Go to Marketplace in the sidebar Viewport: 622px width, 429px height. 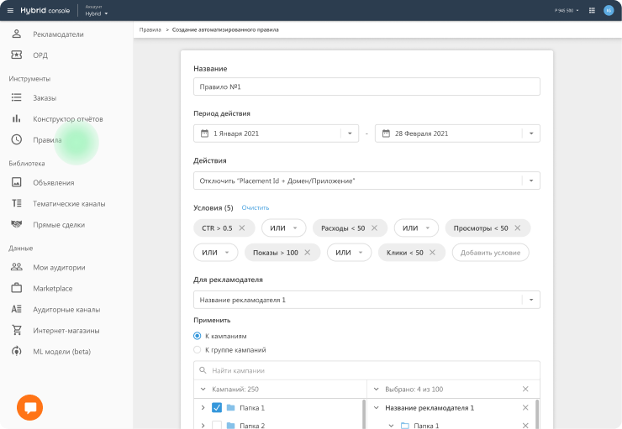52,288
